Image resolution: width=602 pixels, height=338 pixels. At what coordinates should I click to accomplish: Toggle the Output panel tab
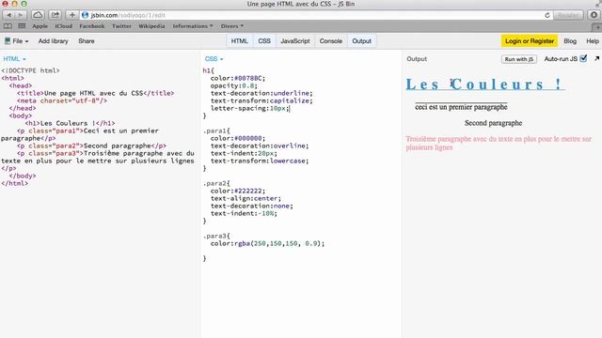tap(361, 41)
